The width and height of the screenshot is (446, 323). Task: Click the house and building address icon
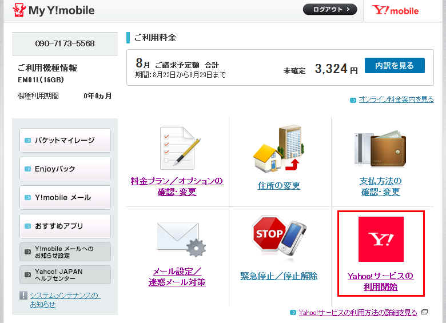279,149
